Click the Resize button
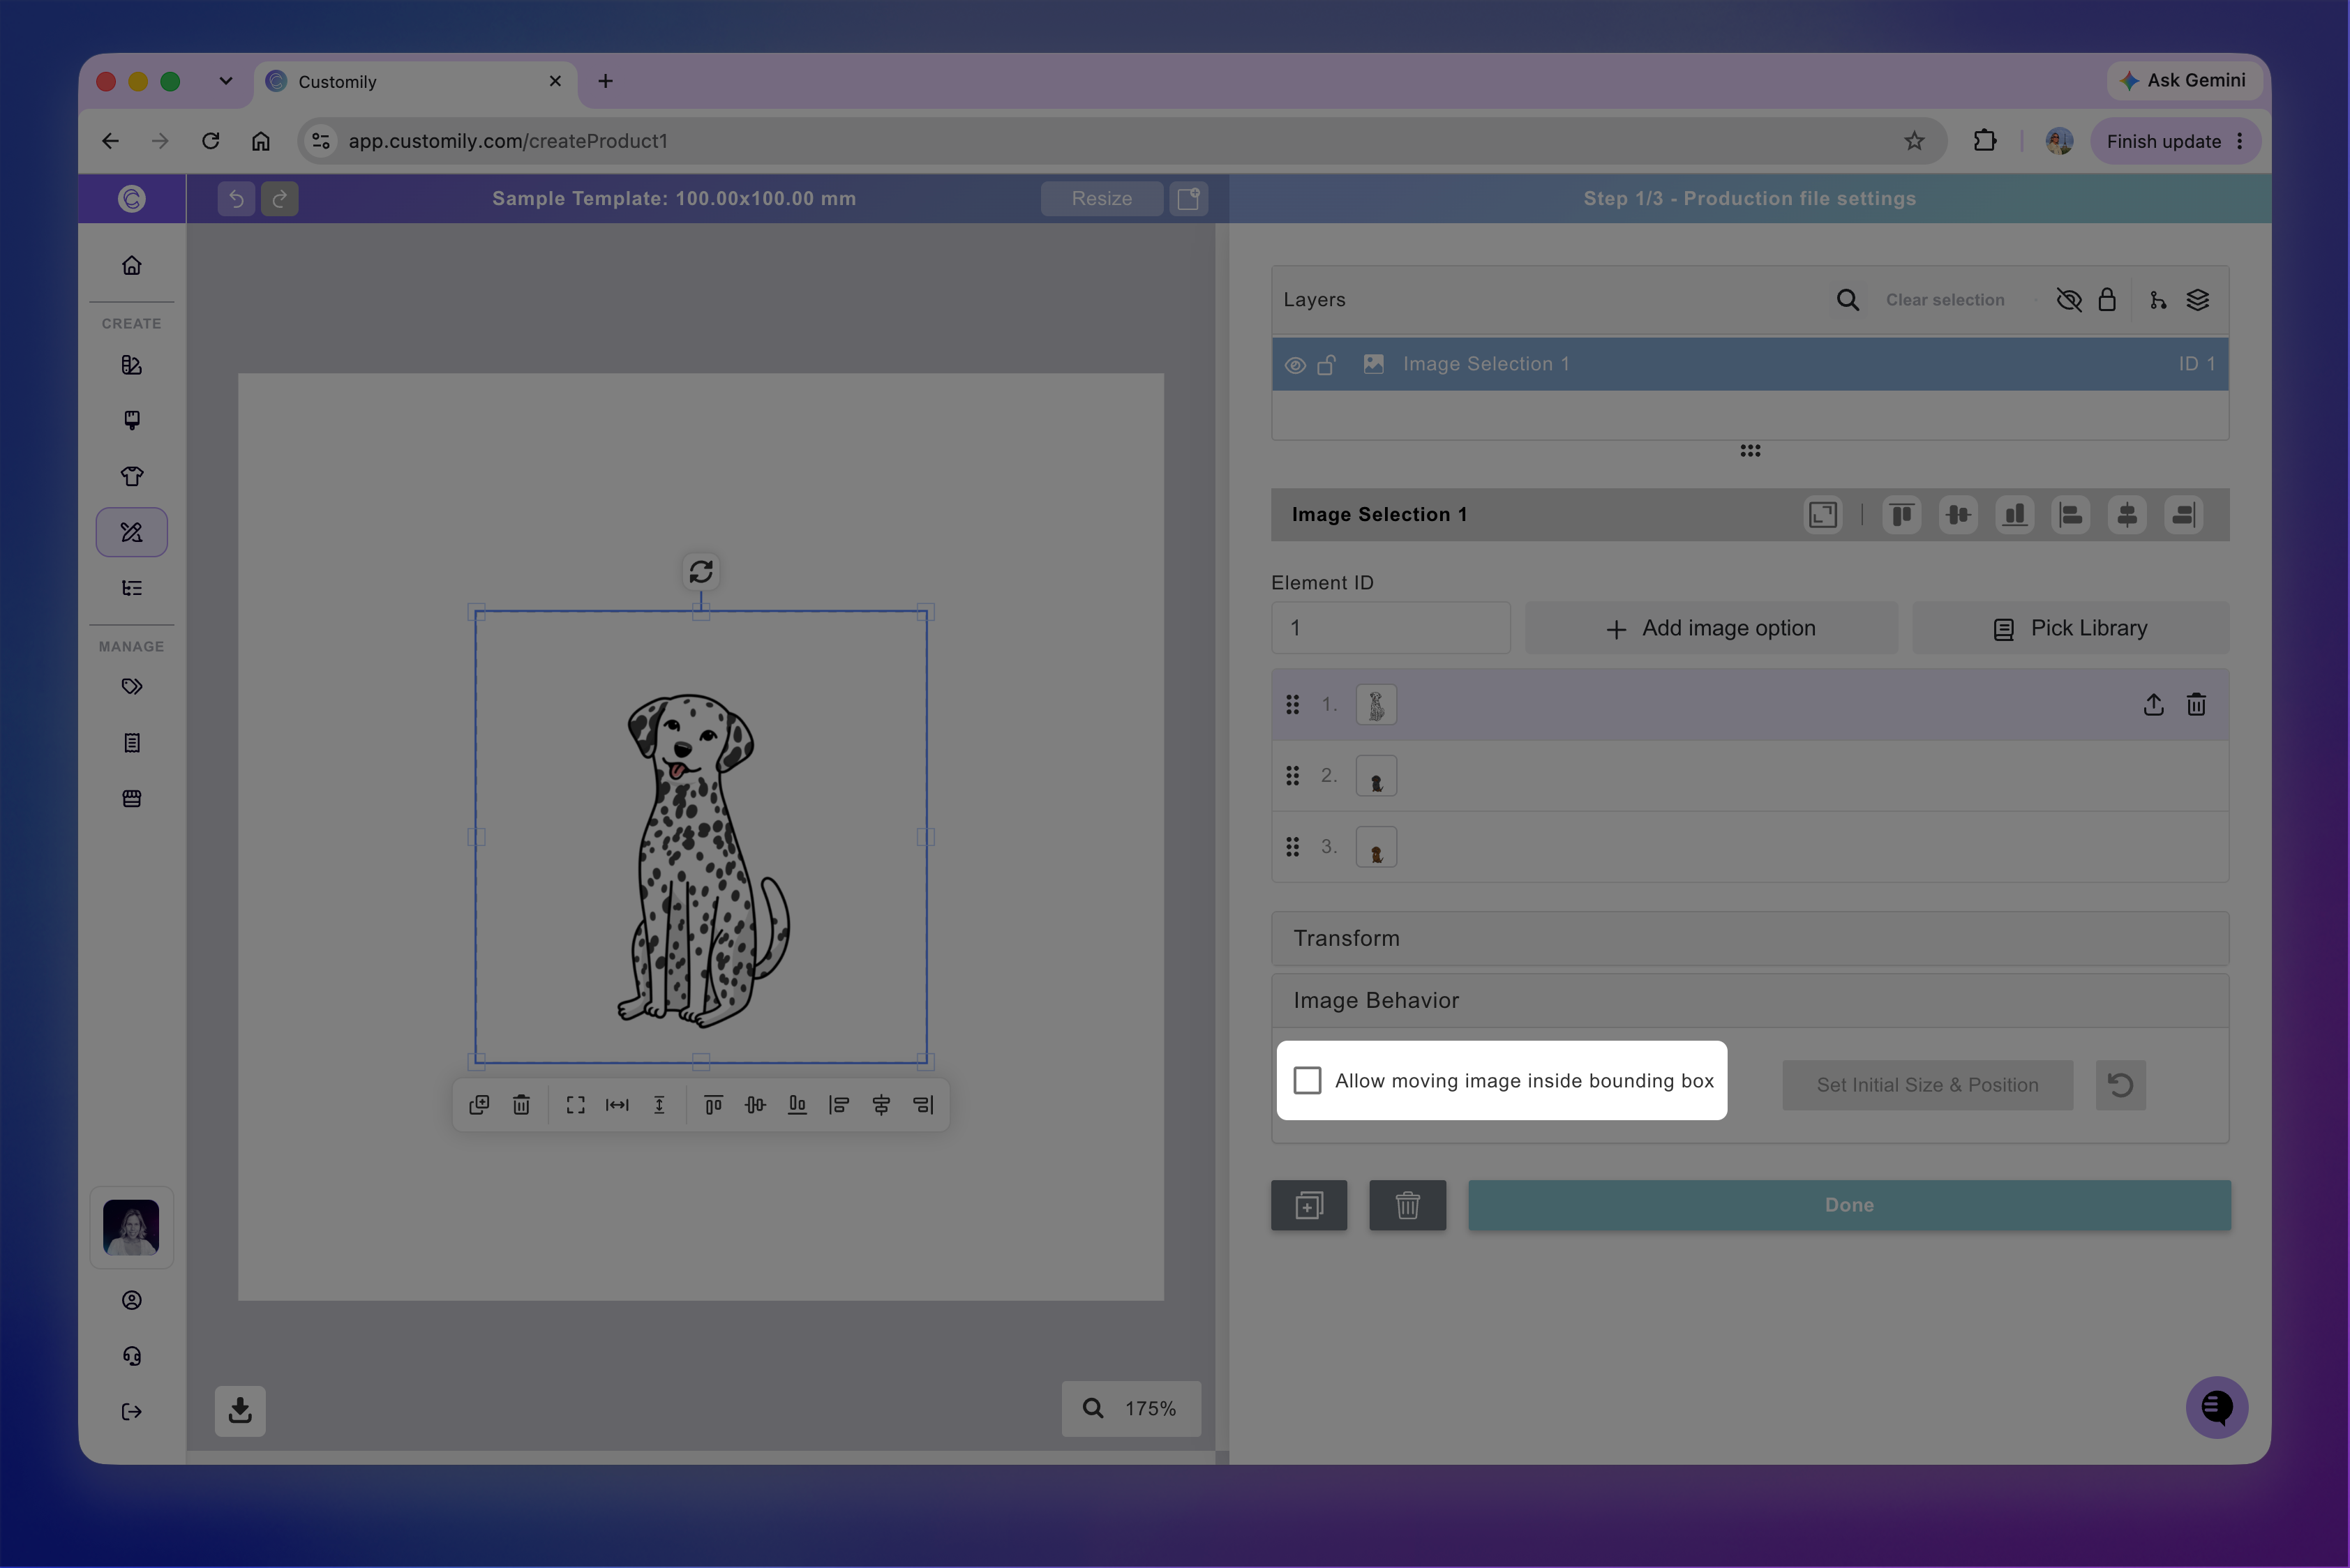The width and height of the screenshot is (2350, 1568). point(1102,199)
